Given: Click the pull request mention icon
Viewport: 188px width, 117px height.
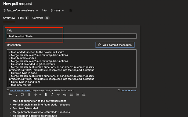Looking at the screenshot, I should coord(23,95).
